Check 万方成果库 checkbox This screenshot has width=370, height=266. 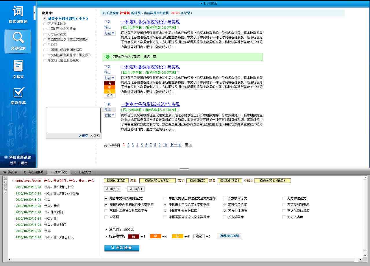(x=225, y=217)
